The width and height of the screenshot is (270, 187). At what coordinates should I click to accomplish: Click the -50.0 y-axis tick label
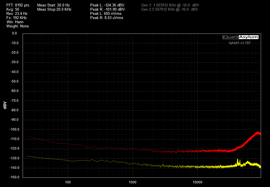click(x=15, y=81)
